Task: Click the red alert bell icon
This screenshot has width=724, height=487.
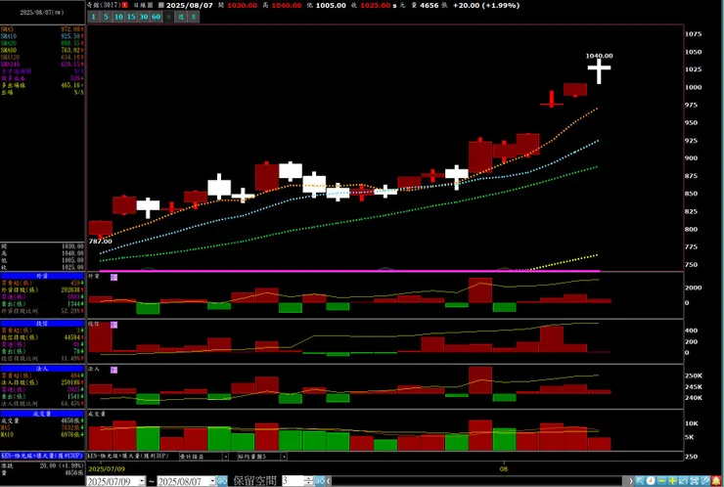Action: click(x=716, y=481)
